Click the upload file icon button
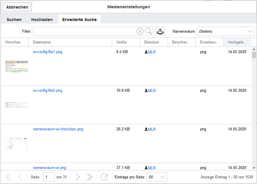Image resolution: width=257 pixels, height=184 pixels. pyautogui.click(x=160, y=31)
